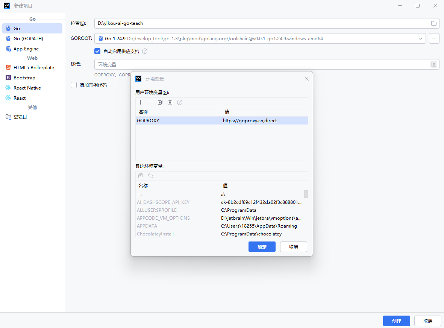444x328 pixels.
Task: Select the GOPROXY variable name cell
Action: [179, 120]
